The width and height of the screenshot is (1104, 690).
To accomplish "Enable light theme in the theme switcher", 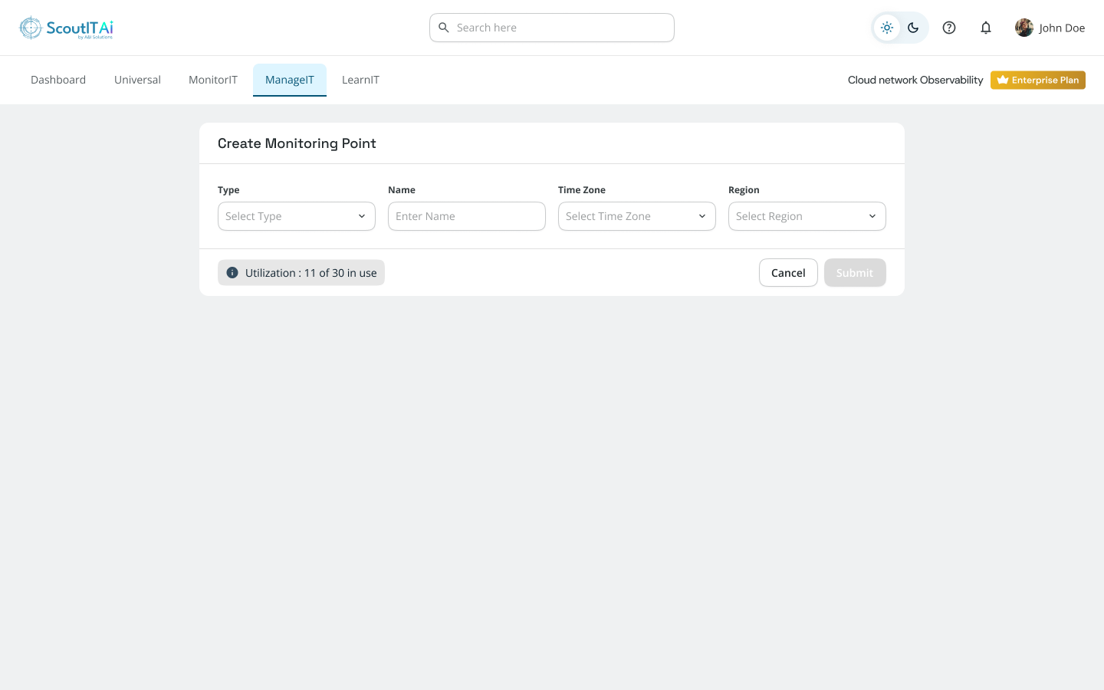I will pyautogui.click(x=887, y=28).
